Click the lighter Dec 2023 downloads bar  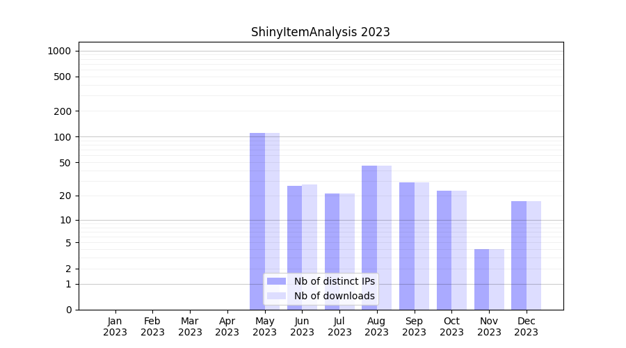point(533,254)
